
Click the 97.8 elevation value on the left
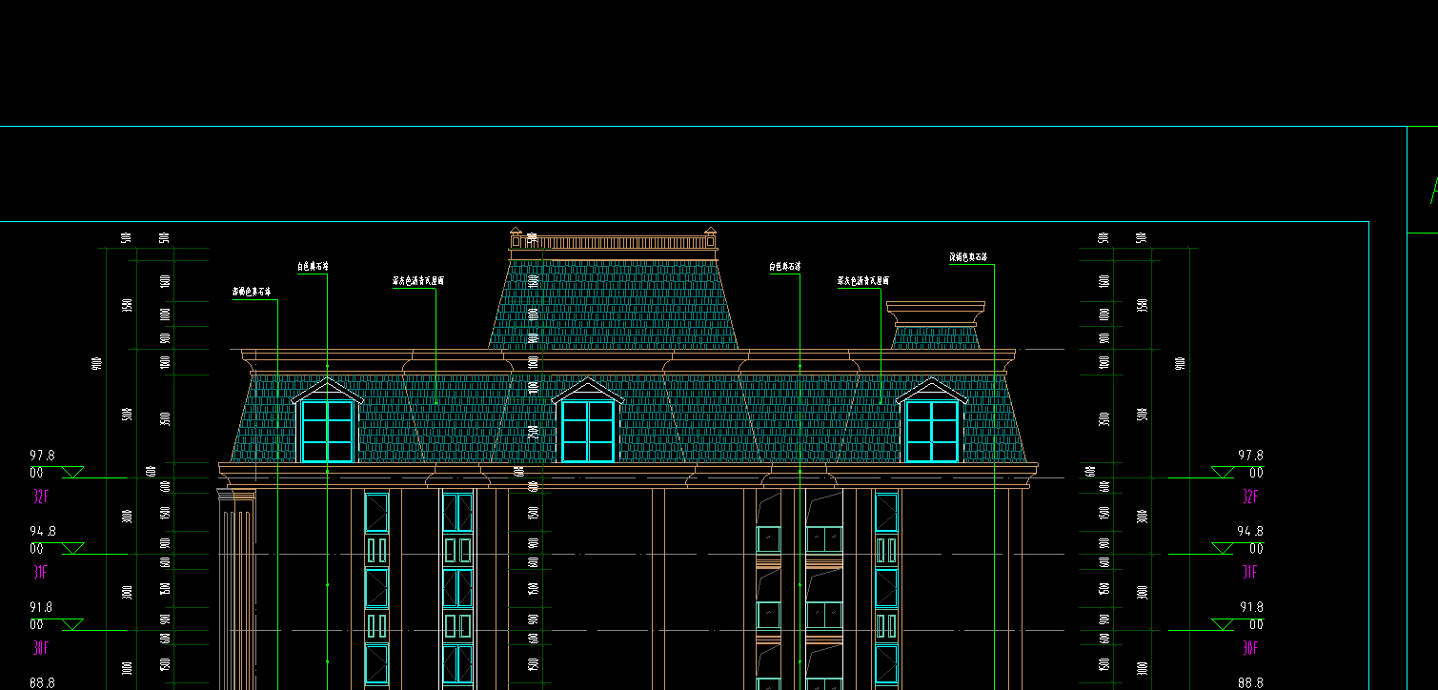click(x=42, y=456)
